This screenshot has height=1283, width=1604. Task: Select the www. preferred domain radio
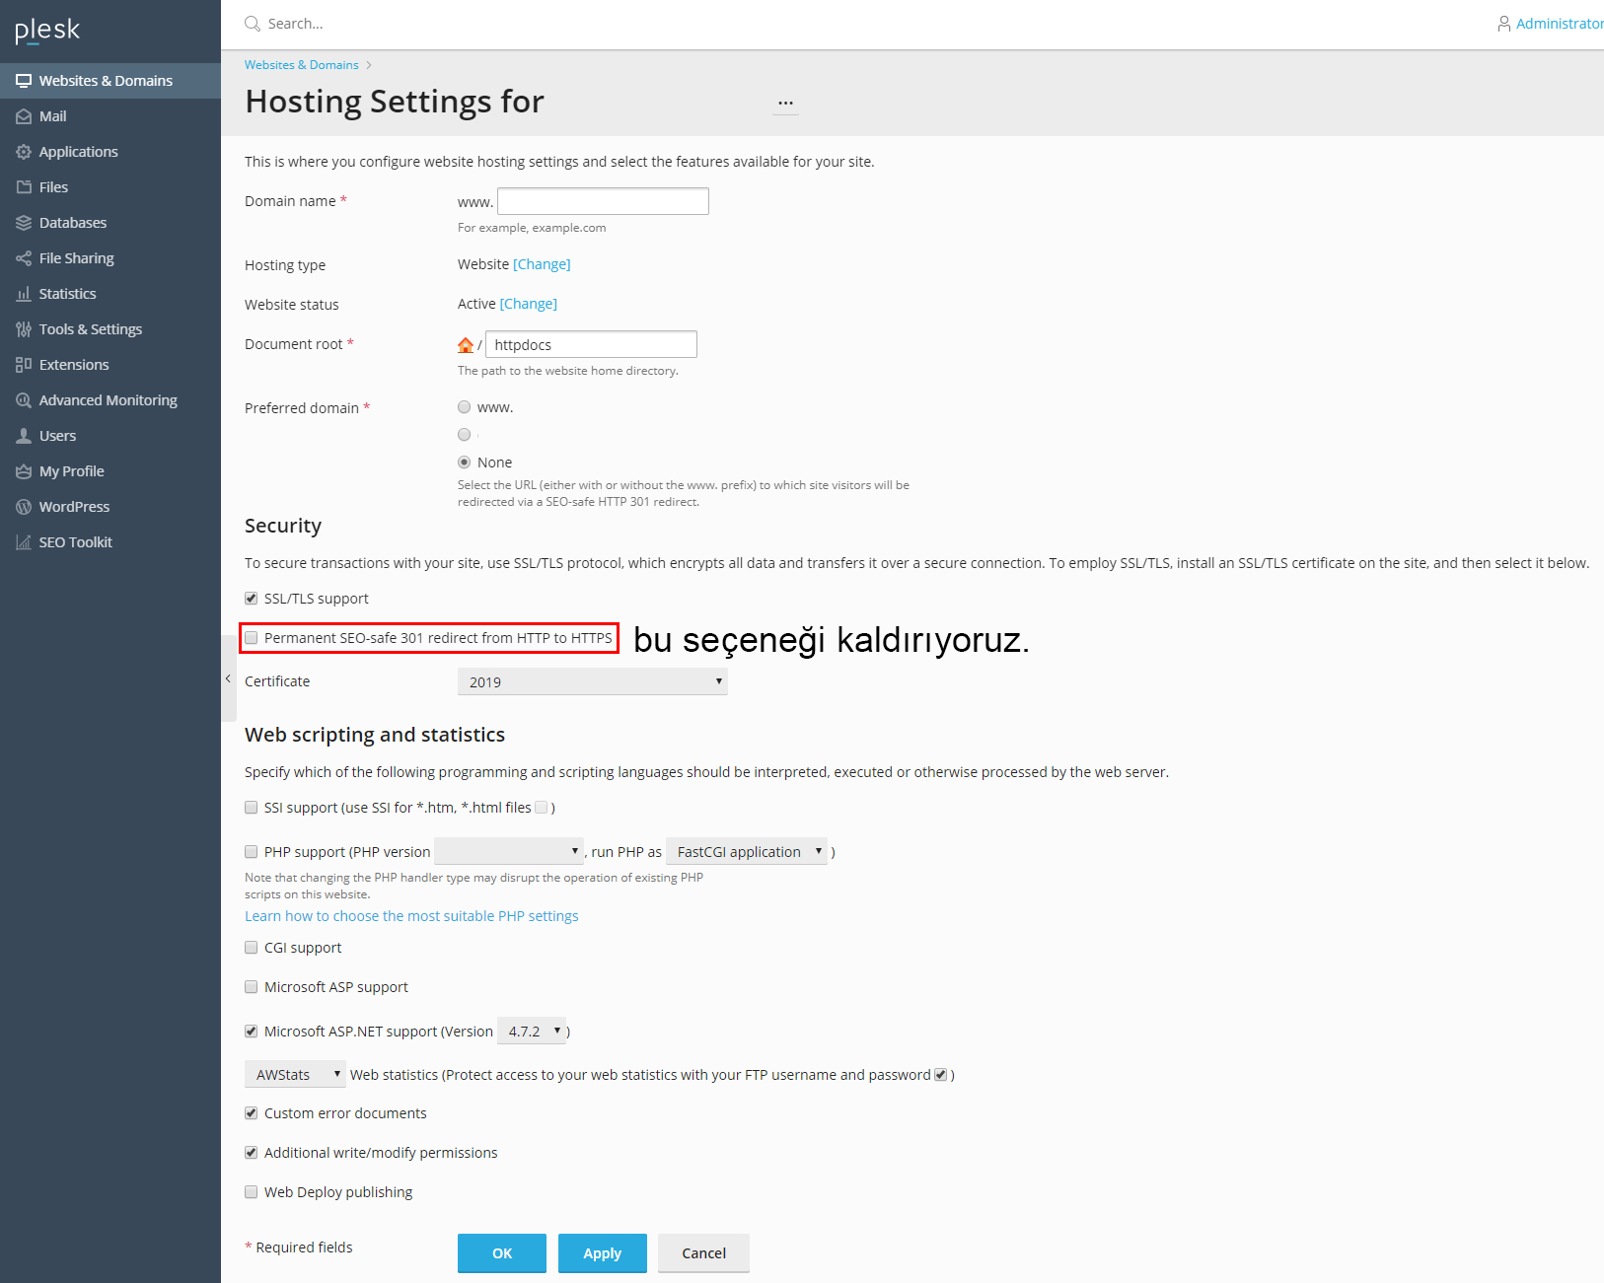coord(465,407)
